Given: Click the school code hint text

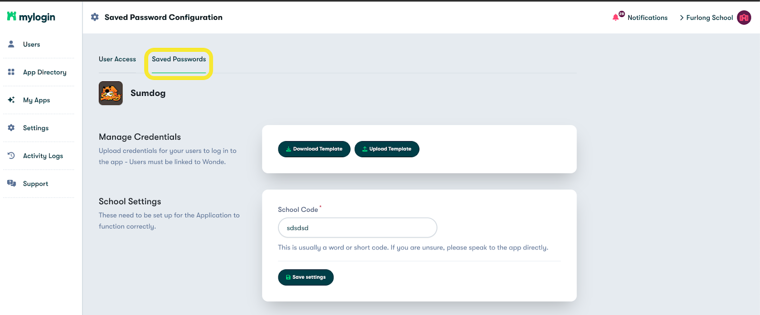Looking at the screenshot, I should pyautogui.click(x=413, y=248).
